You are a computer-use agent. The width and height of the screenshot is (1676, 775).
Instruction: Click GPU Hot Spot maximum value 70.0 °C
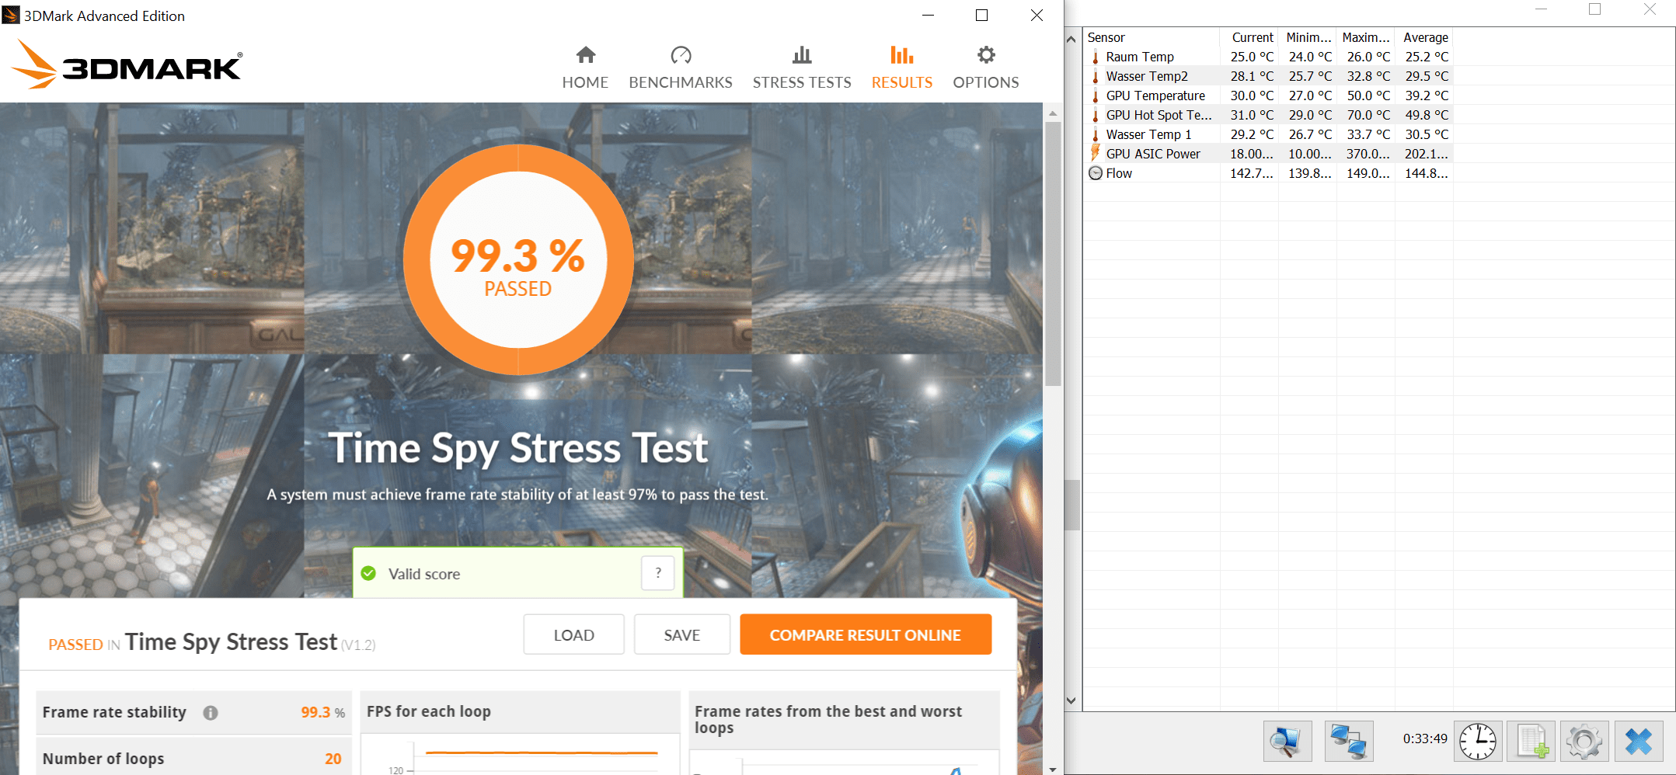coord(1368,115)
